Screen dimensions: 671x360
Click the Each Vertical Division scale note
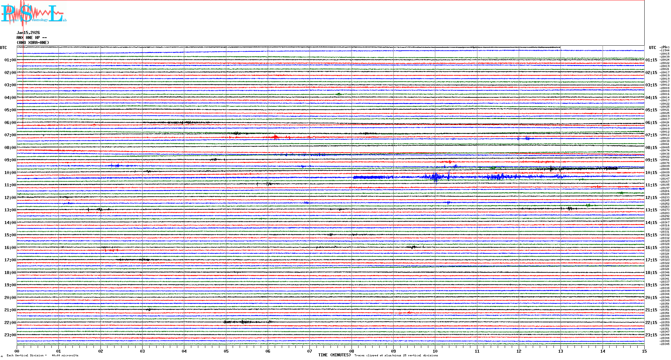coord(42,355)
